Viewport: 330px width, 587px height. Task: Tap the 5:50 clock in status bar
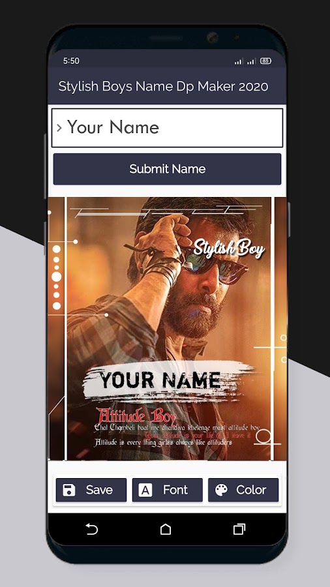click(71, 61)
